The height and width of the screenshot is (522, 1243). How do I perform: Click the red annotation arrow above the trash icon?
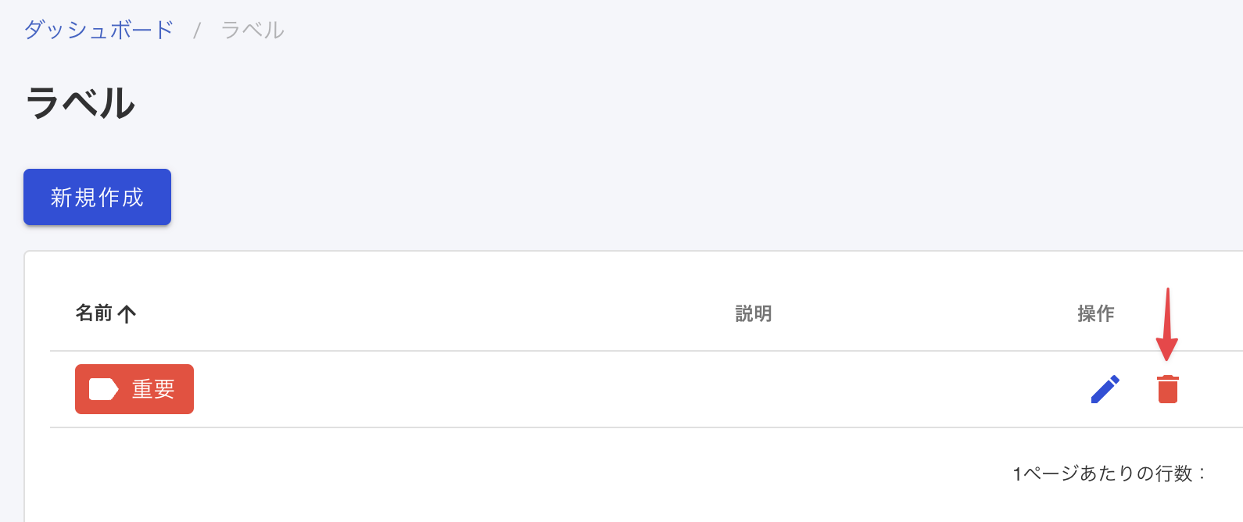click(1167, 324)
